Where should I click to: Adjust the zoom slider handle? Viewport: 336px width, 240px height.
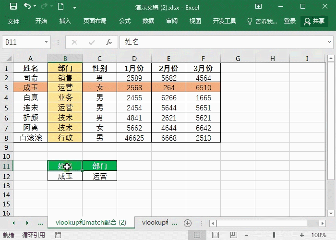coord(274,235)
